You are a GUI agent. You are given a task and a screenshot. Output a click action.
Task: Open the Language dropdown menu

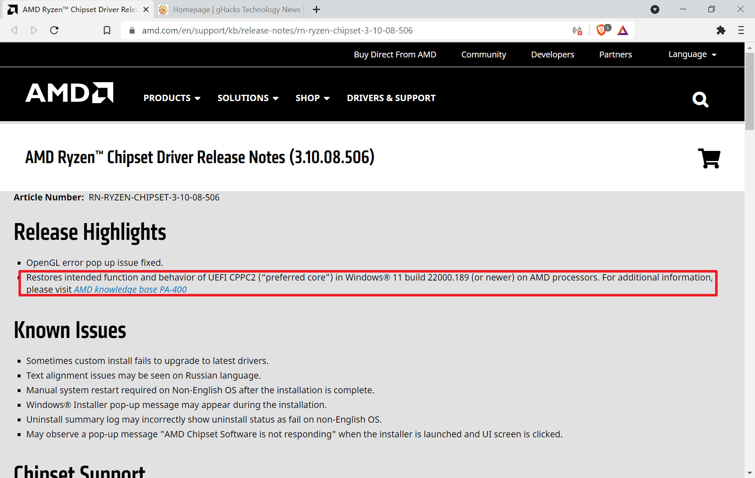tap(692, 54)
